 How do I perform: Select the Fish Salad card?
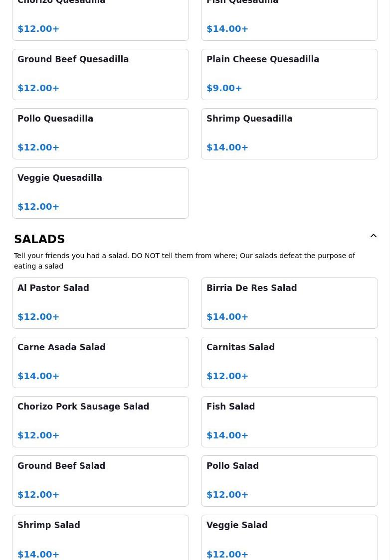point(289,422)
